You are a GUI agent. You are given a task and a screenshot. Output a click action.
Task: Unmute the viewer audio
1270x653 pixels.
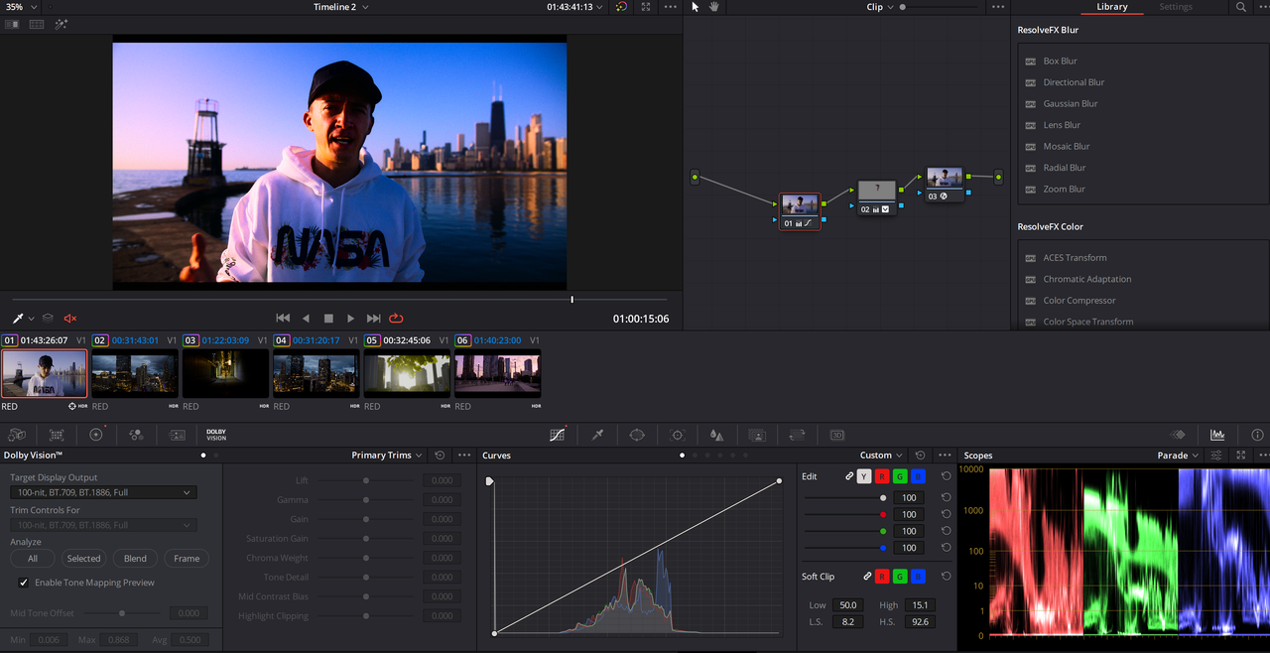point(70,319)
